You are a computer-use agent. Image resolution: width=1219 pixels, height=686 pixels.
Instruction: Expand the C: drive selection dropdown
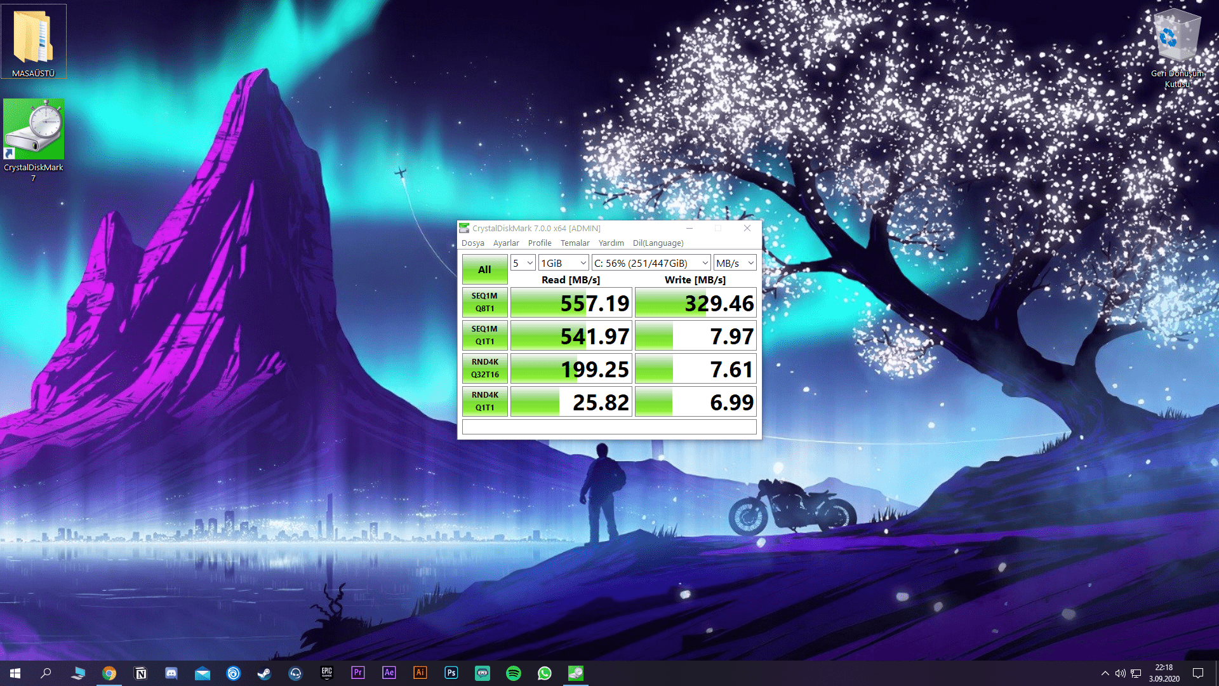[x=651, y=263]
